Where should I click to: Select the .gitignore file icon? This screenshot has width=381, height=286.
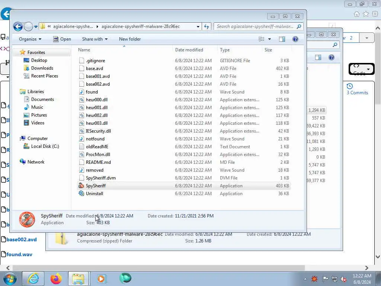81,61
